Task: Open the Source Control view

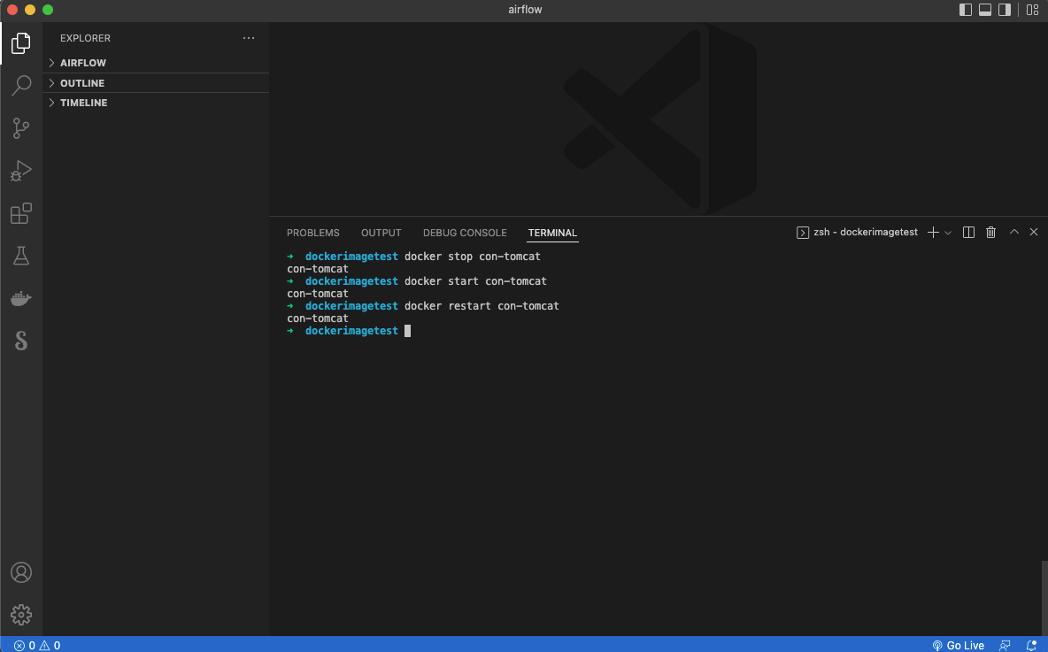Action: point(20,128)
